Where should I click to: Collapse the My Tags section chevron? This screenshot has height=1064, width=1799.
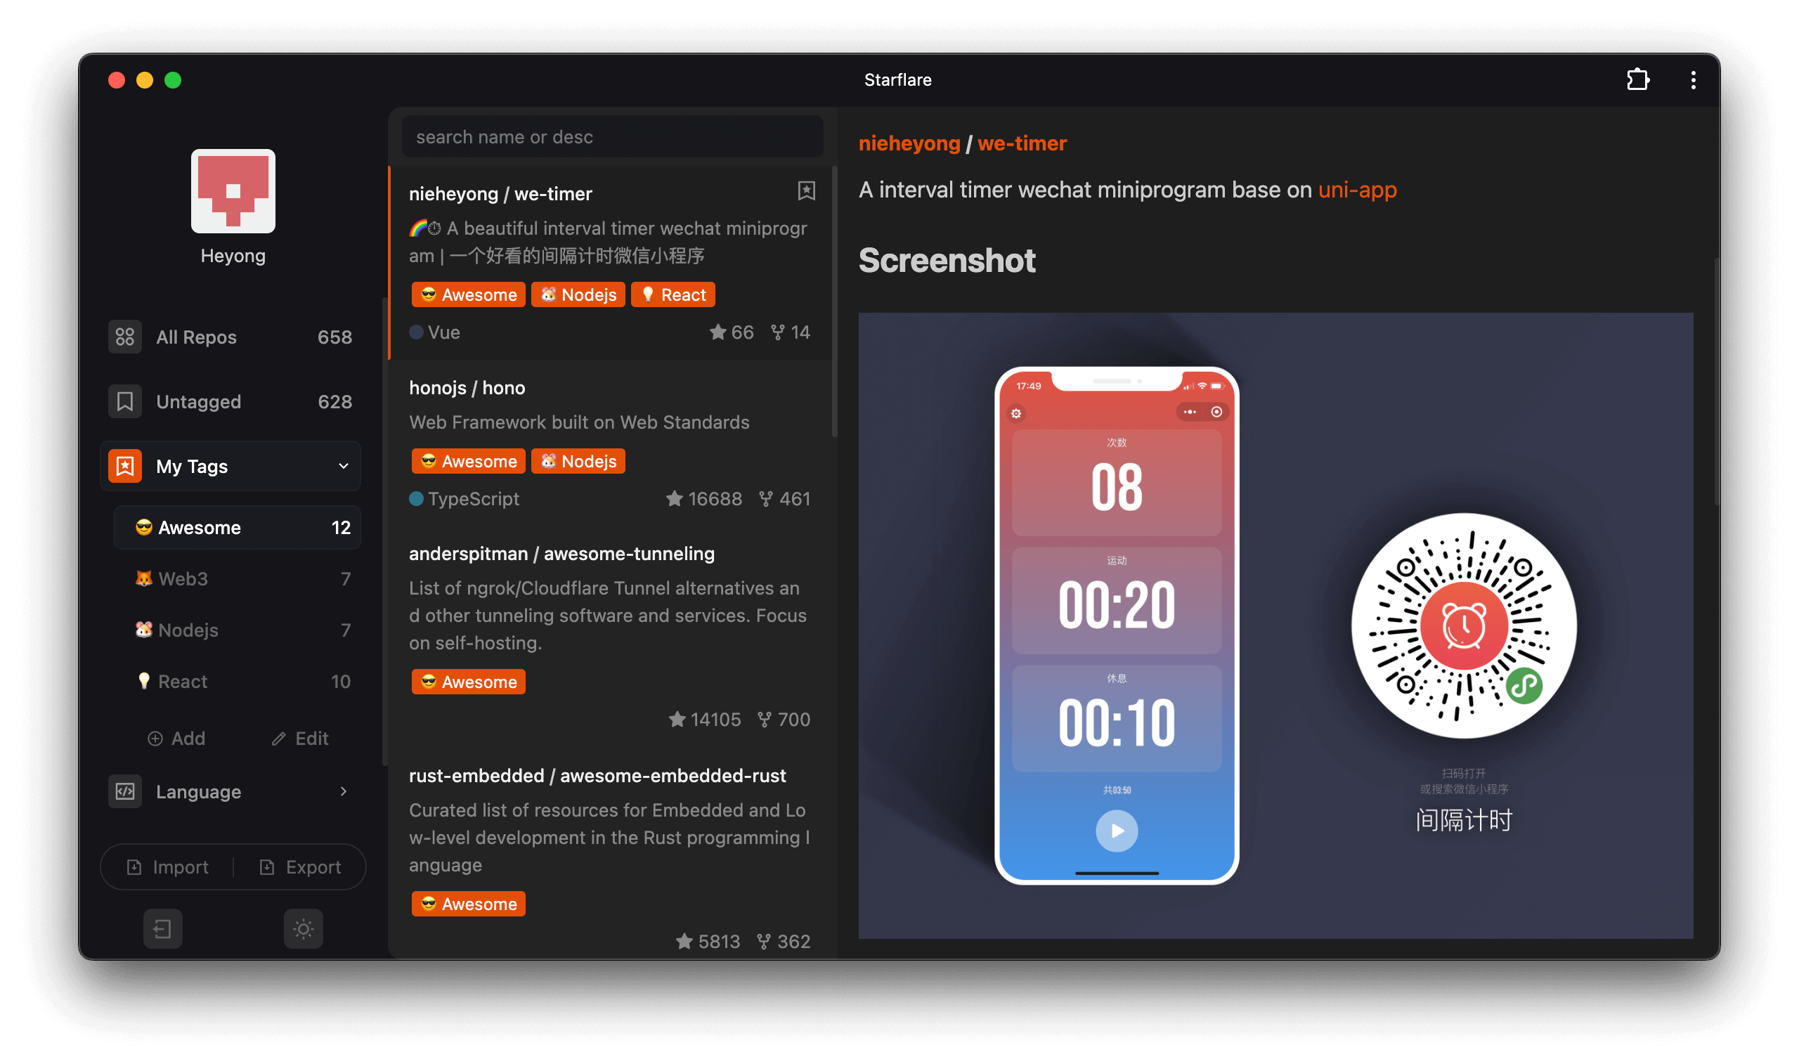click(x=344, y=466)
